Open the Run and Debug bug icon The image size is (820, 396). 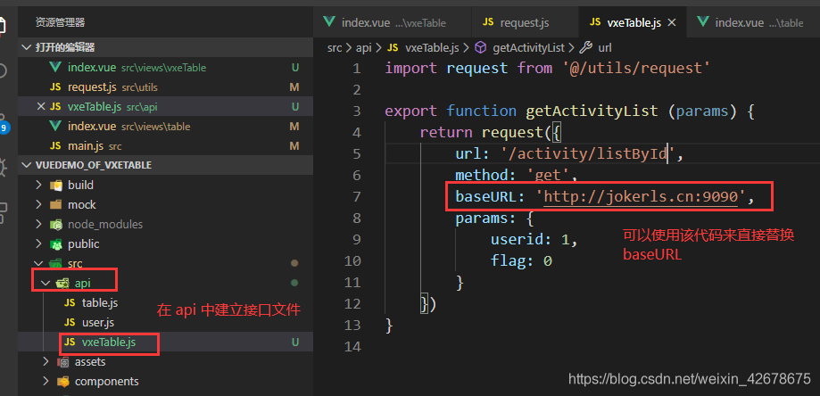[4, 167]
